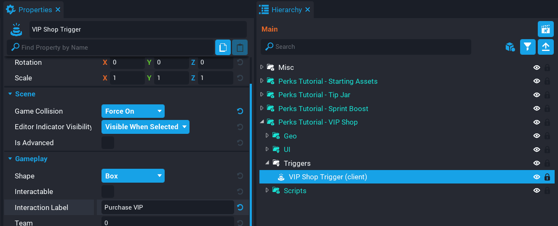Viewport: 558px width, 226px height.
Task: Expand the Perks Tutorial - Tip Jar folder
Action: [262, 95]
